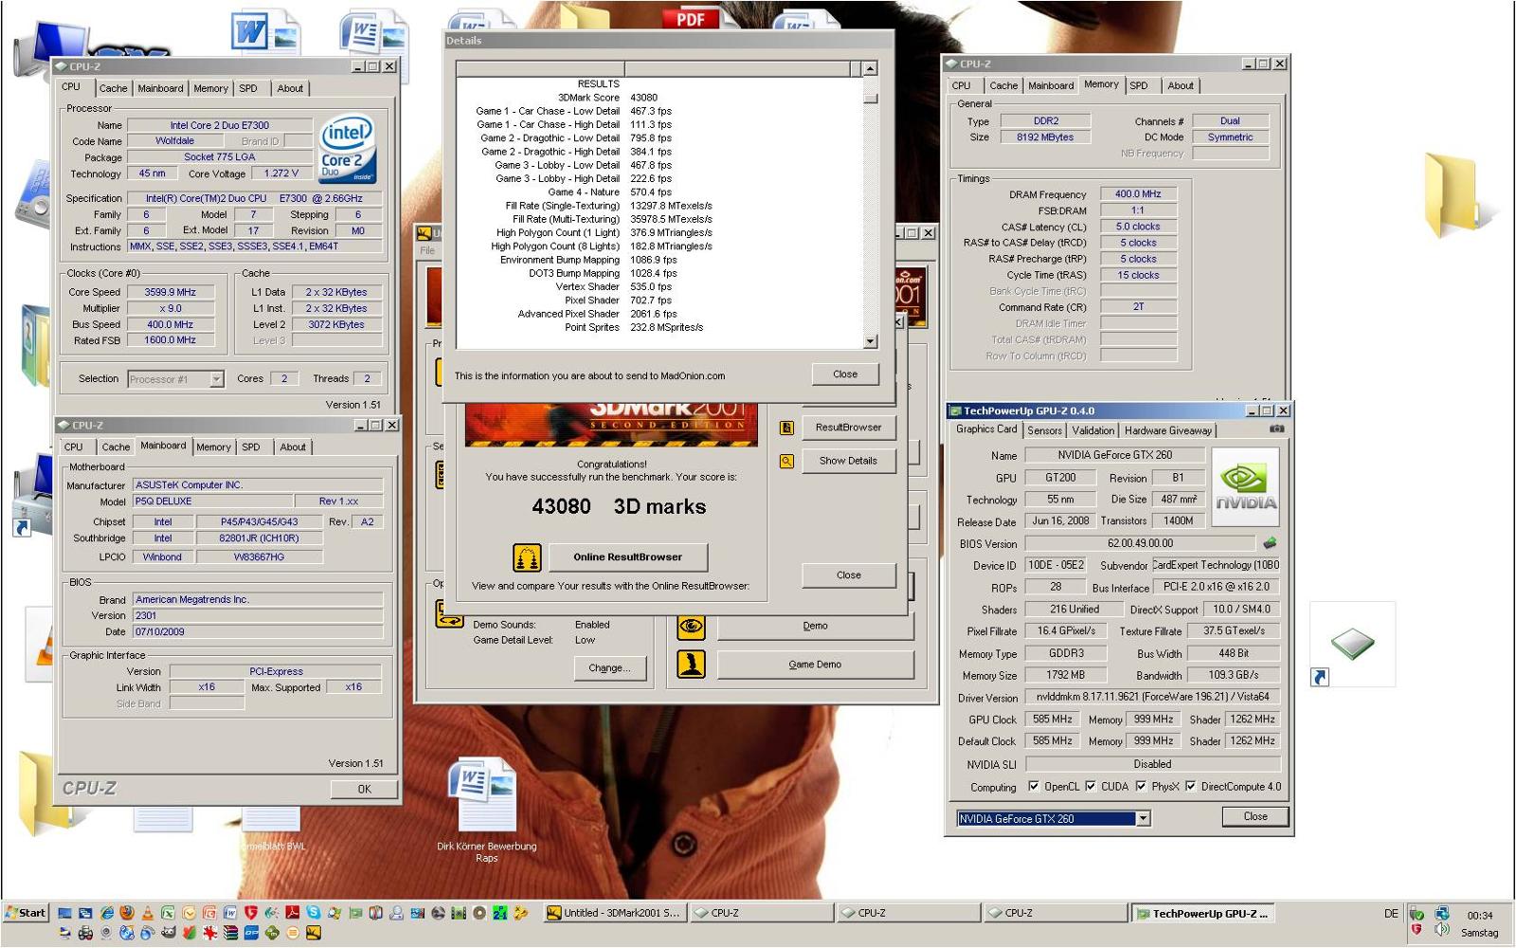
Task: Open the Validation tab in GPU-Z
Action: tap(1093, 430)
